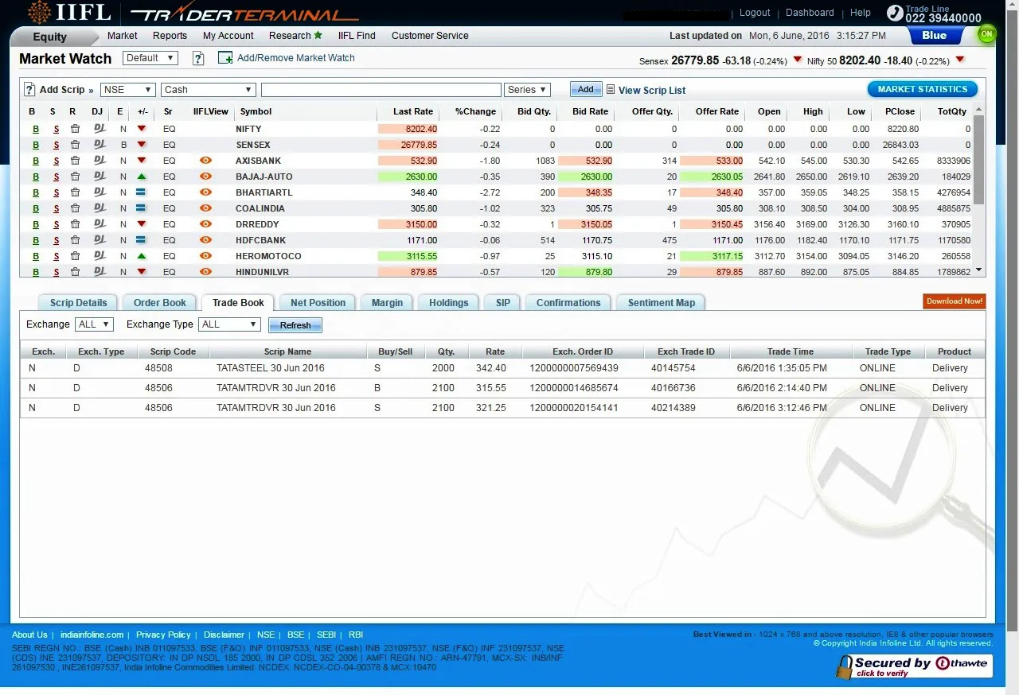This screenshot has height=695, width=1019.
Task: Click the Logout link
Action: (755, 13)
